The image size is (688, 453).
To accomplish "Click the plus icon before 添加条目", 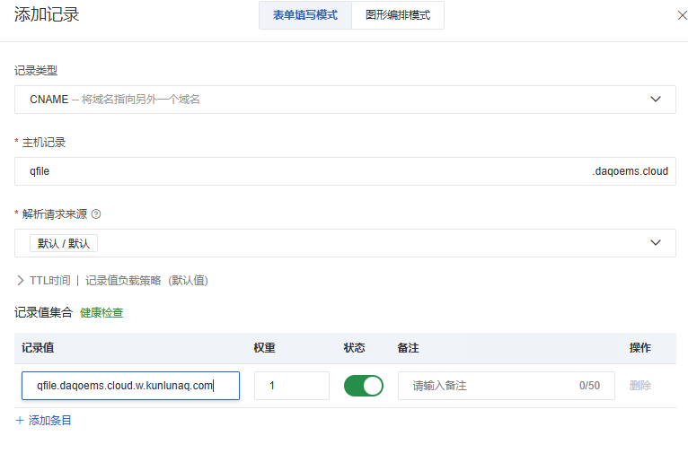I will [20, 420].
